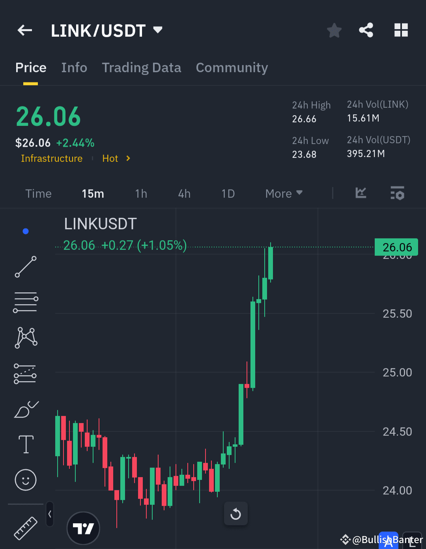
Task: Expand the More timeframe dropdown
Action: (x=284, y=193)
